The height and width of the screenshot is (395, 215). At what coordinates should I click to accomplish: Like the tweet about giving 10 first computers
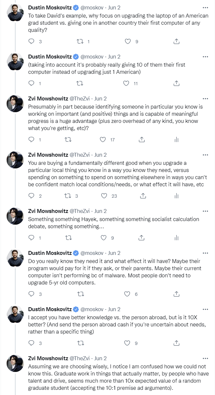[127, 83]
